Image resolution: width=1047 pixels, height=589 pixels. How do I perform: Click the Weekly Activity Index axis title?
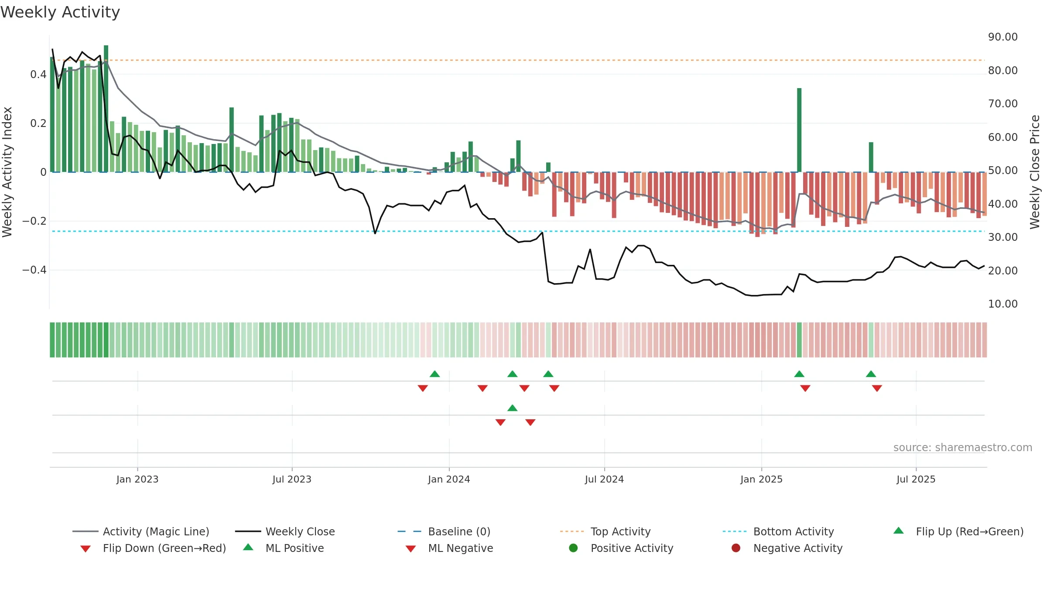pyautogui.click(x=7, y=172)
